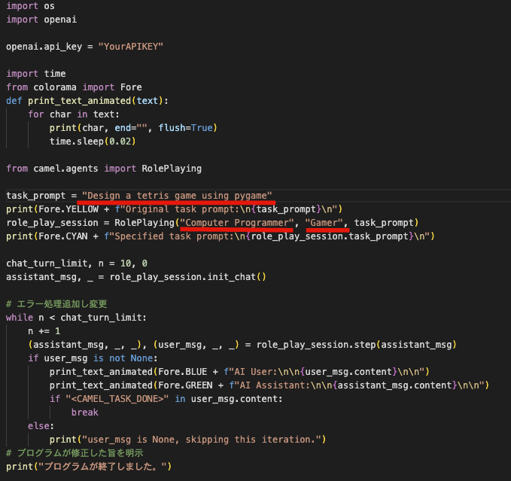Click "import os" on the first line
This screenshot has height=481, width=511.
30,6
